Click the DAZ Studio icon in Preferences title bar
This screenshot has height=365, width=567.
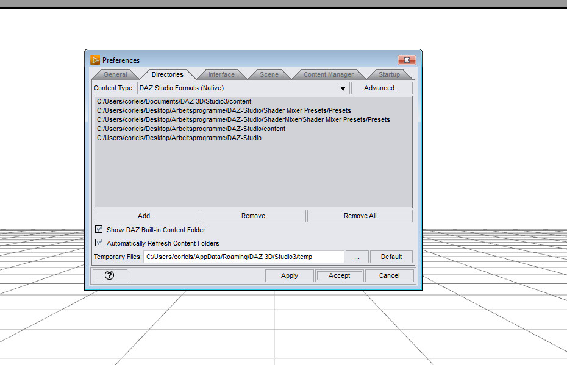click(95, 60)
